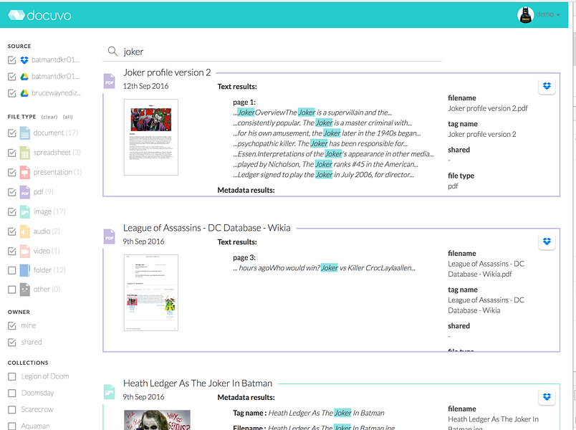Check the folder file type
Image resolution: width=576 pixels, height=430 pixels.
pyautogui.click(x=11, y=270)
